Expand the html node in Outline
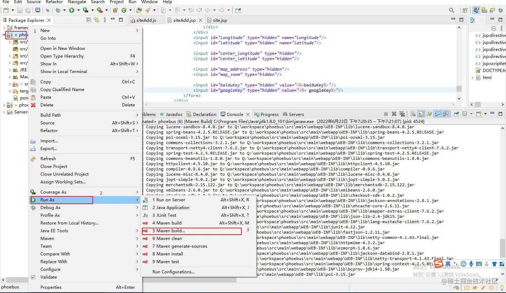 [x=472, y=78]
